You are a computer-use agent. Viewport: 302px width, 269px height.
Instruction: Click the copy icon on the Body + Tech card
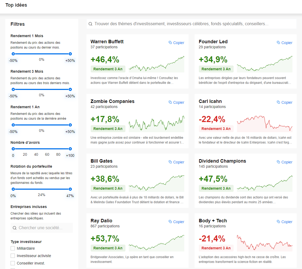[278, 222]
